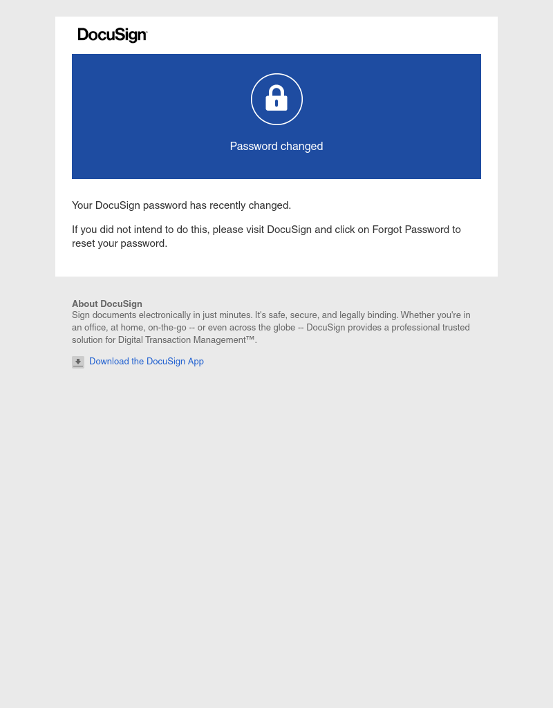This screenshot has width=553, height=708.
Task: Click the blue banner right of padlock
Action: (392, 116)
